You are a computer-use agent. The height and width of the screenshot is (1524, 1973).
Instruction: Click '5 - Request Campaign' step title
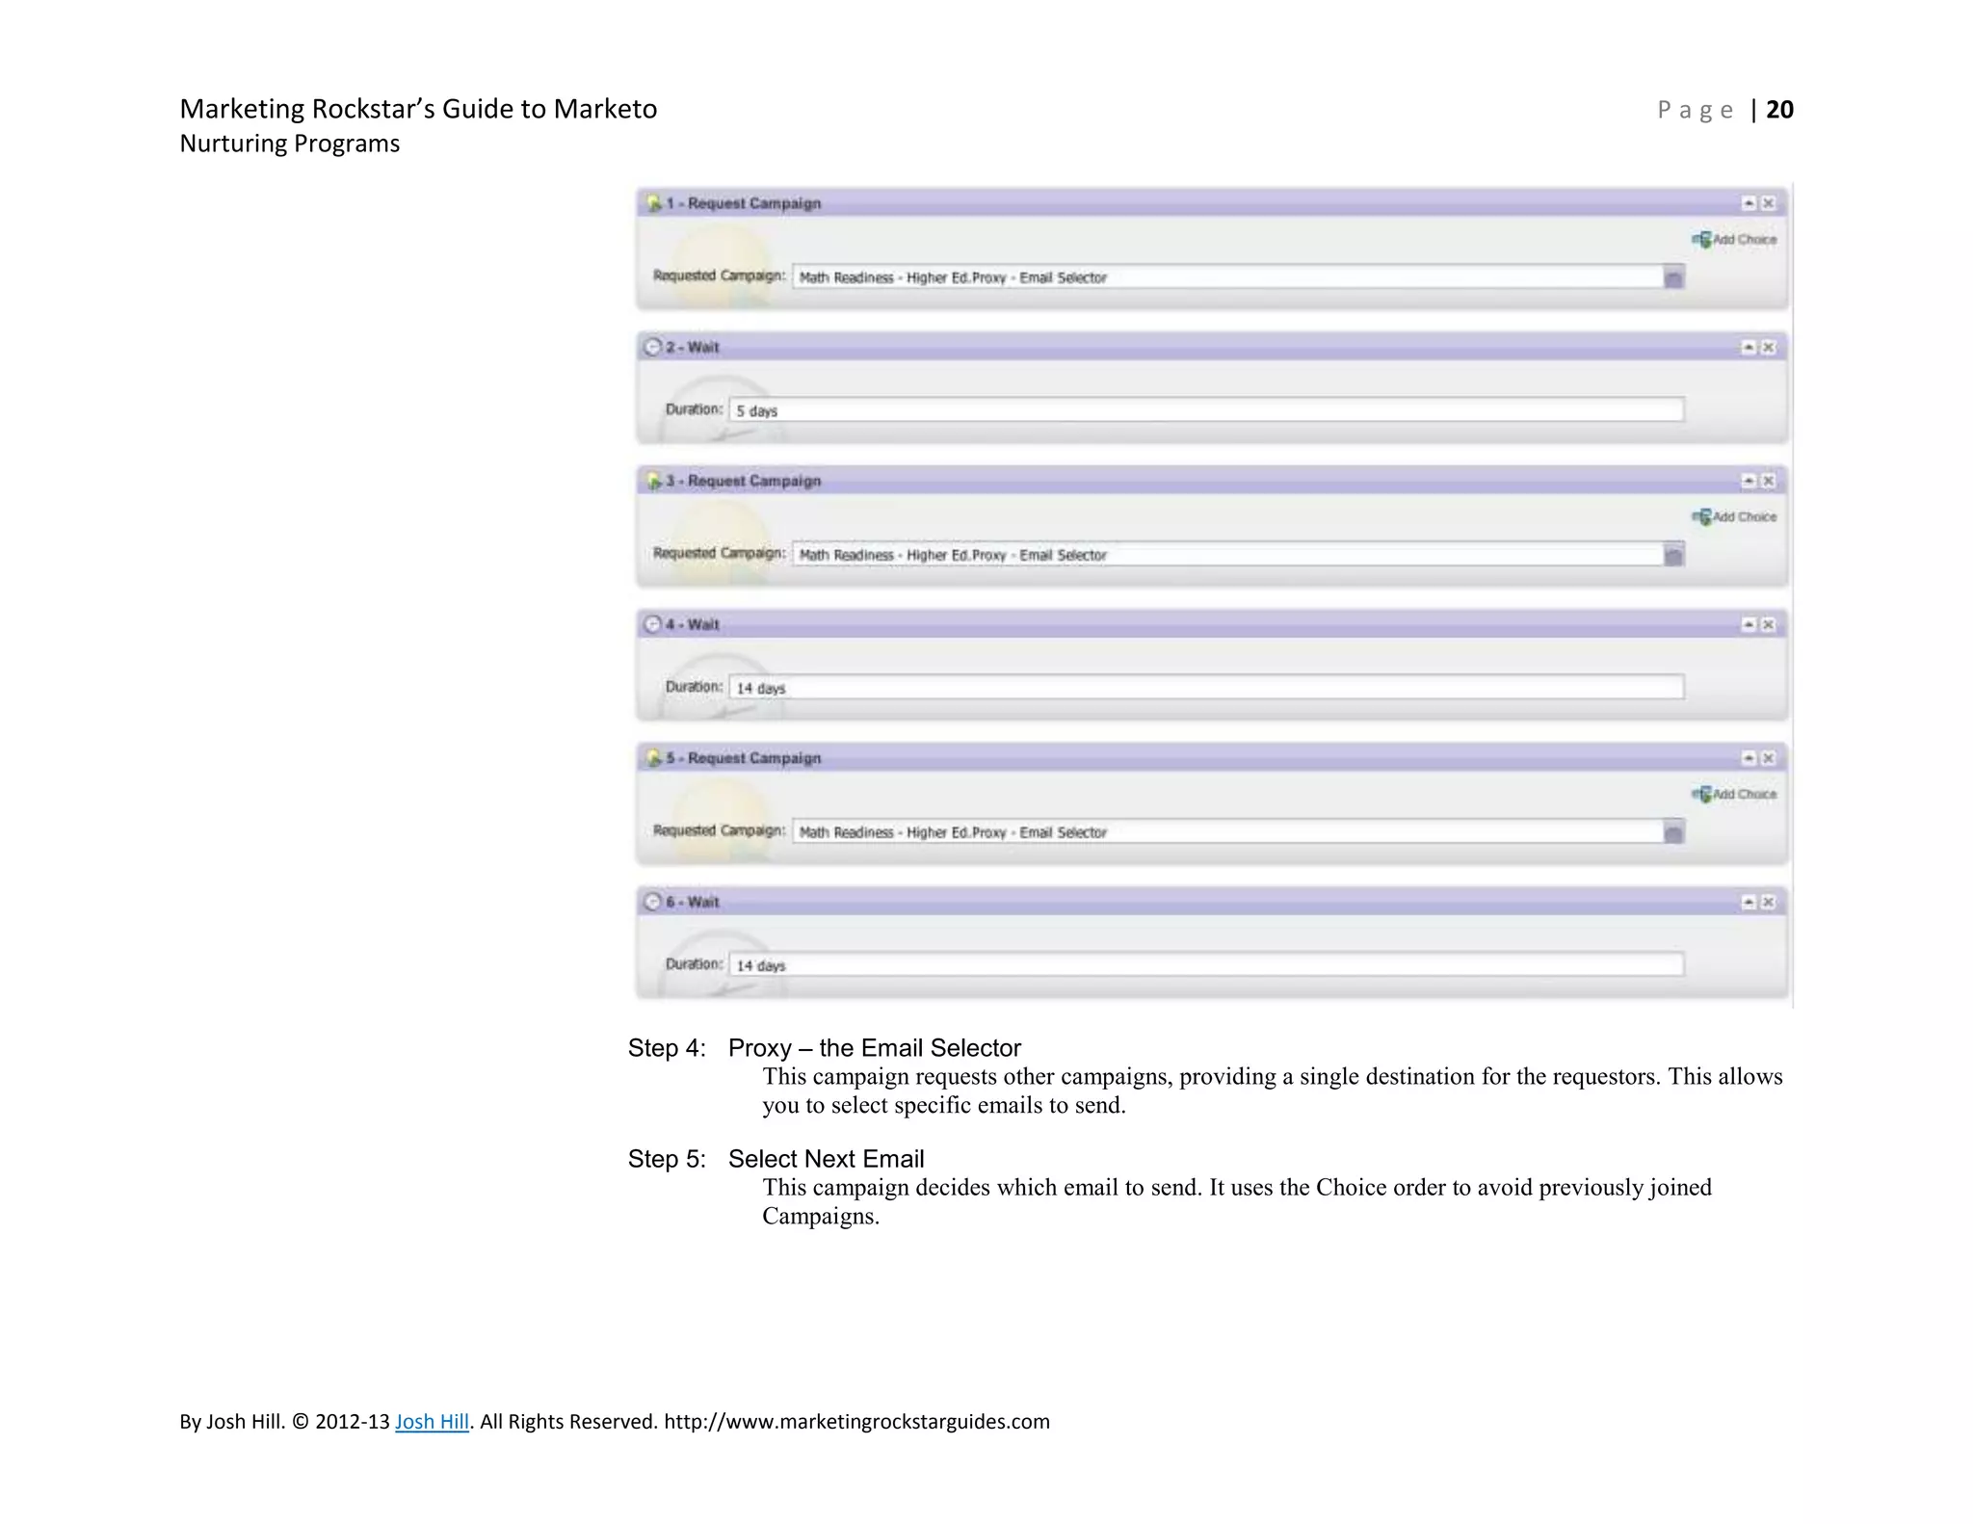(744, 758)
